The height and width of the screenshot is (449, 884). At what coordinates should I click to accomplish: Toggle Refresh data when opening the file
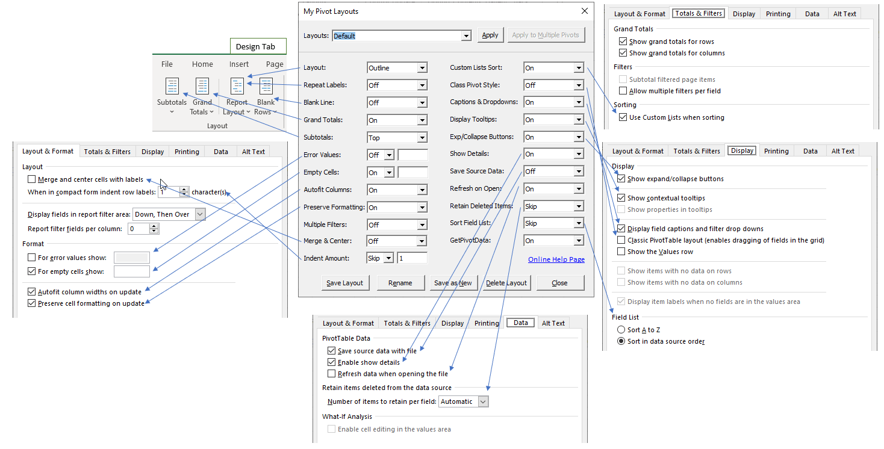point(331,374)
